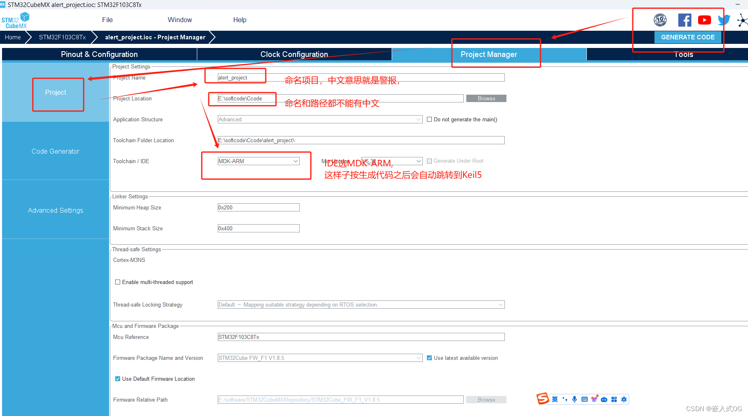Click alert_project.ioc - Project Manager breadcrumb
The width and height of the screenshot is (748, 416).
(x=155, y=37)
